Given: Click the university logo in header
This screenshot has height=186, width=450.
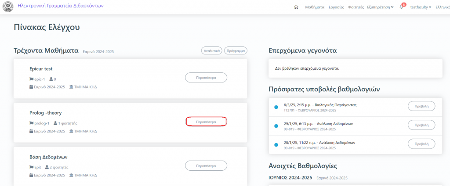Looking at the screenshot, I should tap(8, 7).
